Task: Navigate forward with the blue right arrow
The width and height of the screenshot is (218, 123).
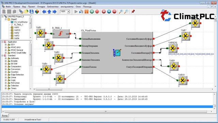Action: 54,12
